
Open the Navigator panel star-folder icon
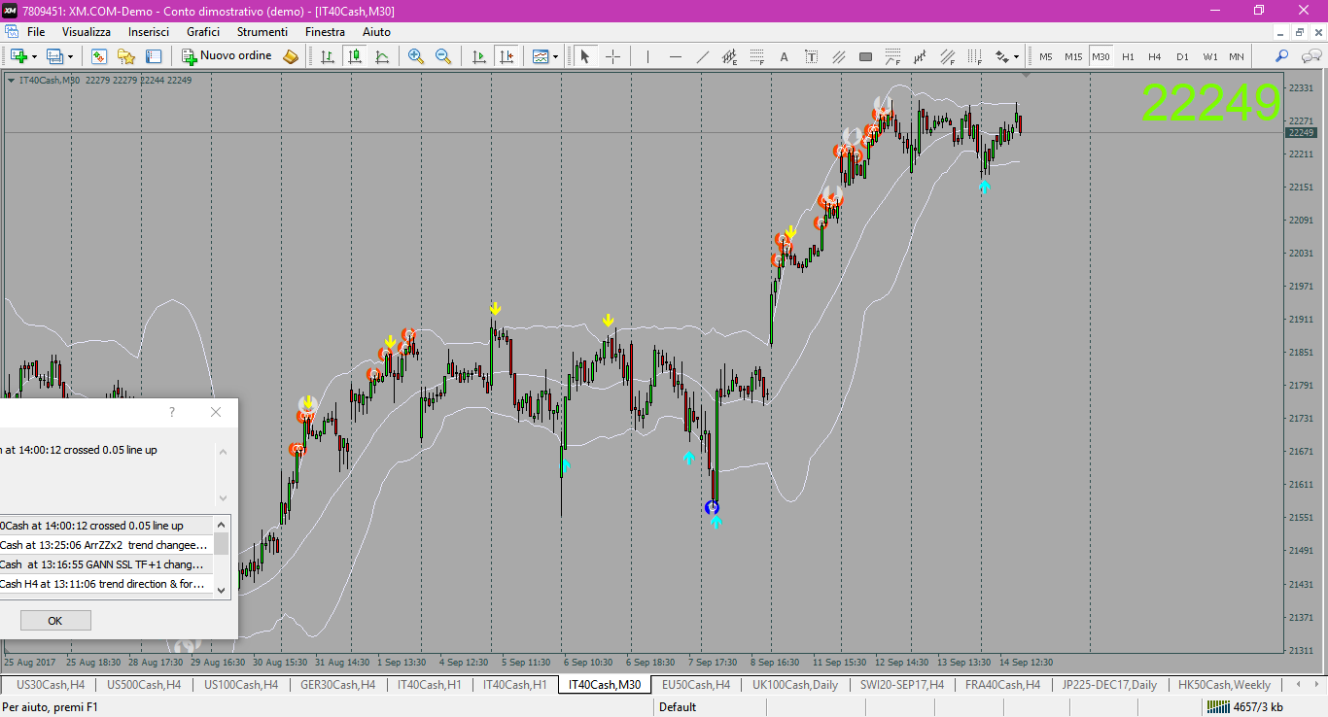coord(126,56)
